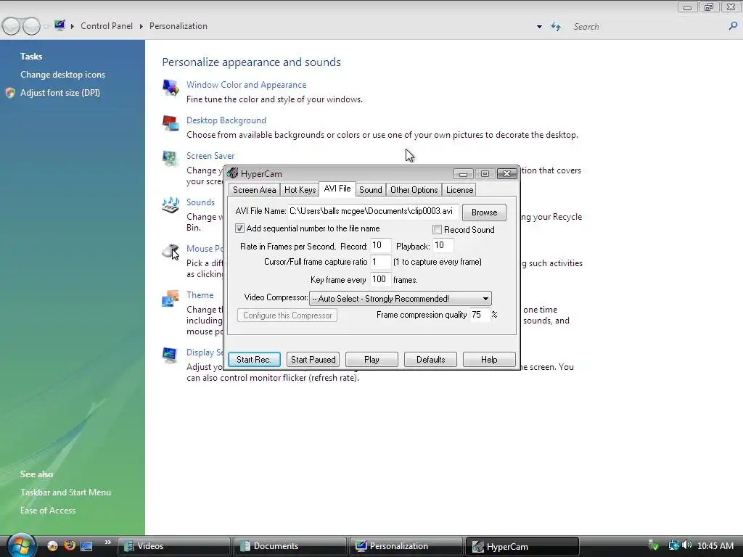Click Show Desktop icon in Quick Launch
This screenshot has width=743, height=557.
(86, 546)
